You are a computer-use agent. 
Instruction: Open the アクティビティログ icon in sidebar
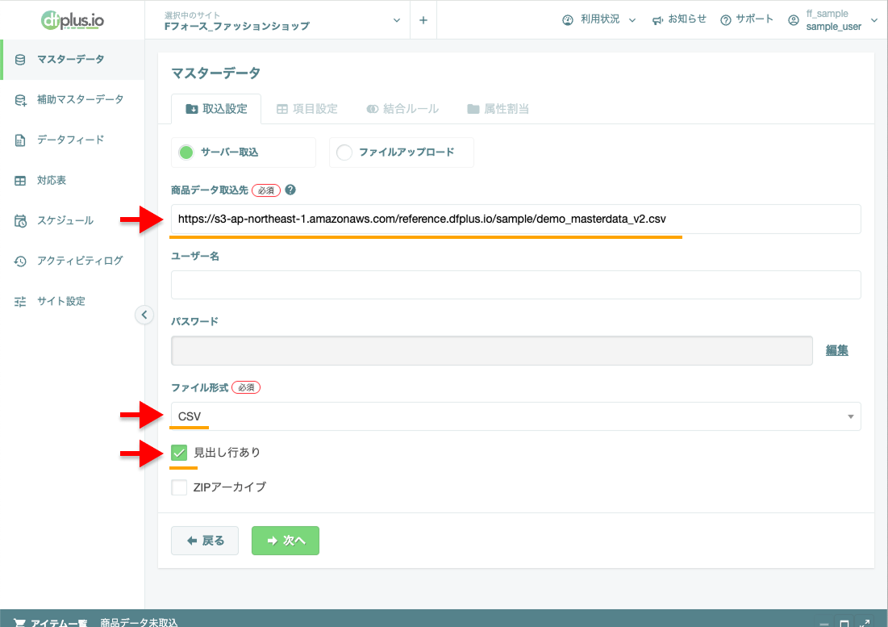click(x=19, y=261)
